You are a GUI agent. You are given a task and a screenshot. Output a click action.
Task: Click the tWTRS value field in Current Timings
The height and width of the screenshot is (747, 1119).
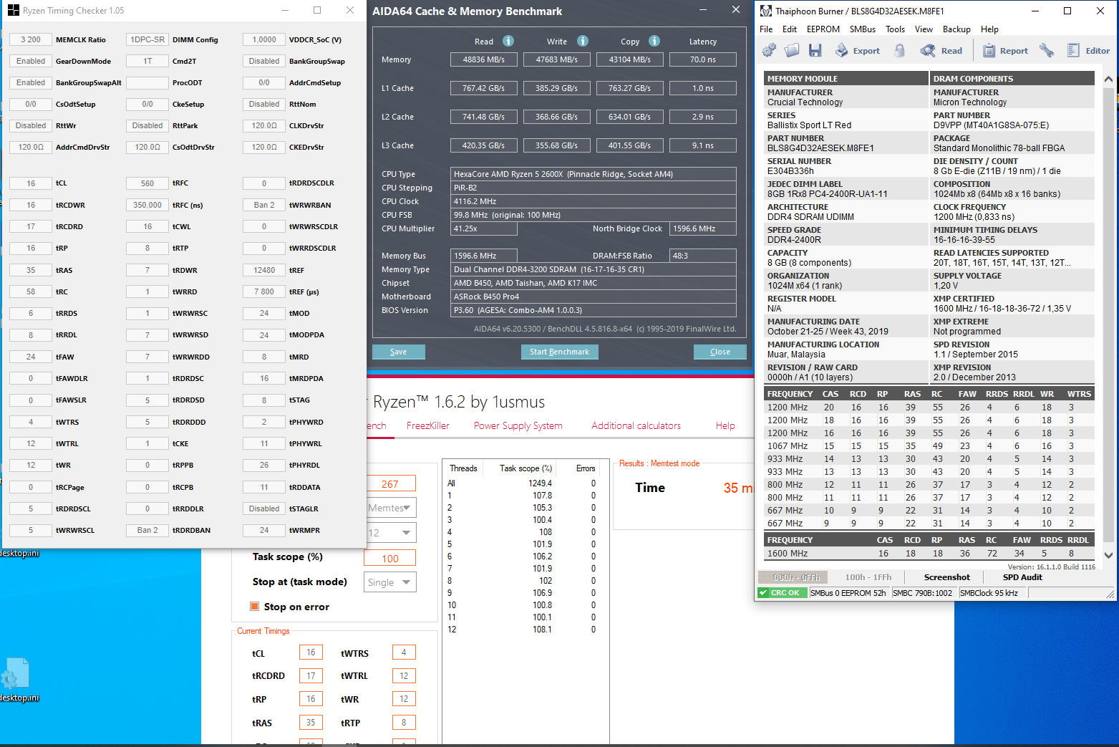[404, 652]
